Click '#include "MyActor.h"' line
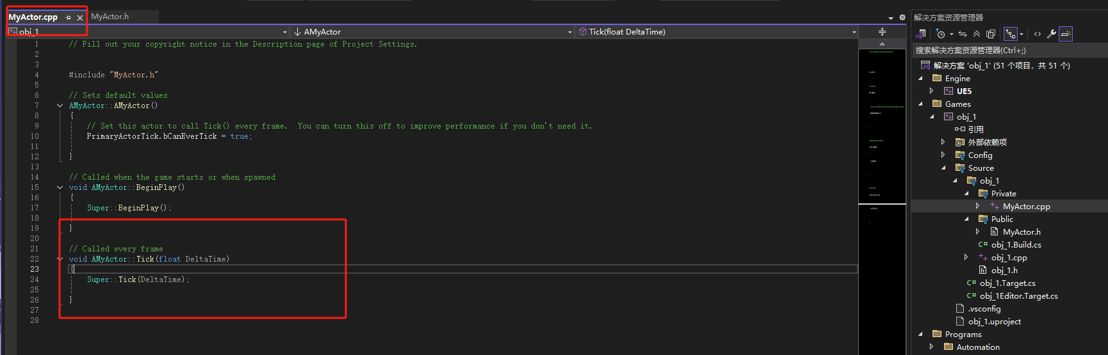Image resolution: width=1108 pixels, height=355 pixels. point(113,75)
